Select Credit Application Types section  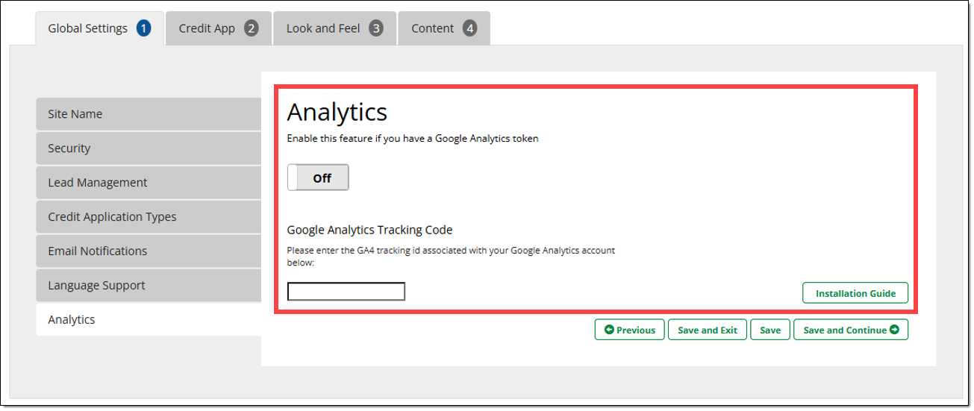tap(148, 217)
